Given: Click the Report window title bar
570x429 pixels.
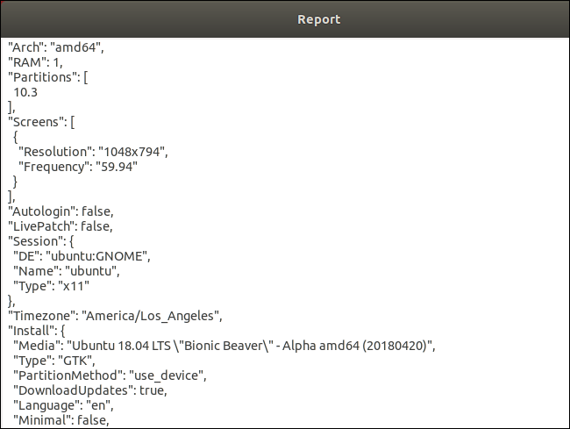Looking at the screenshot, I should [x=284, y=18].
